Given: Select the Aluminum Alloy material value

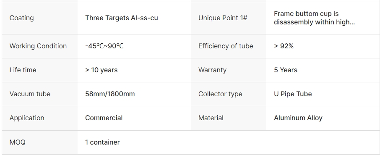Looking at the screenshot, I should click(298, 118).
